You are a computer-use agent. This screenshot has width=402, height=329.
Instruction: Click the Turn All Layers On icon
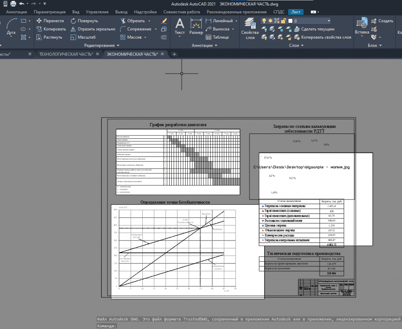tap(264, 37)
